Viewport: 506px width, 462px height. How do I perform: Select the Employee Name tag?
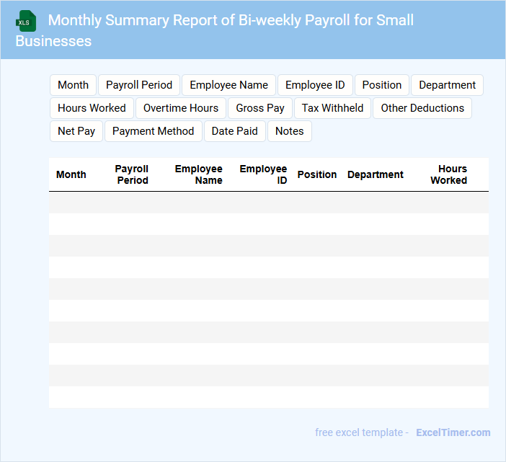(x=228, y=85)
